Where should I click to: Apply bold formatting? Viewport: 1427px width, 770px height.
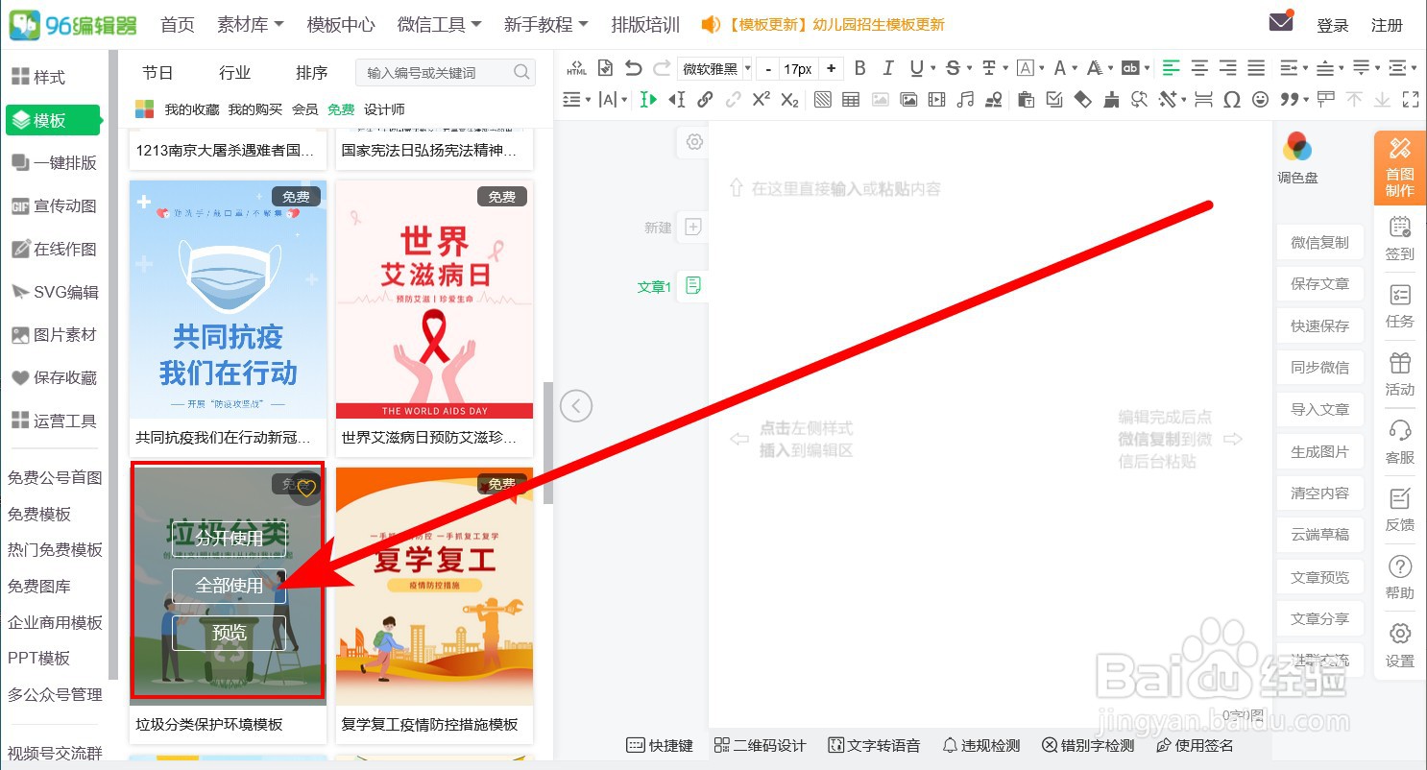859,68
